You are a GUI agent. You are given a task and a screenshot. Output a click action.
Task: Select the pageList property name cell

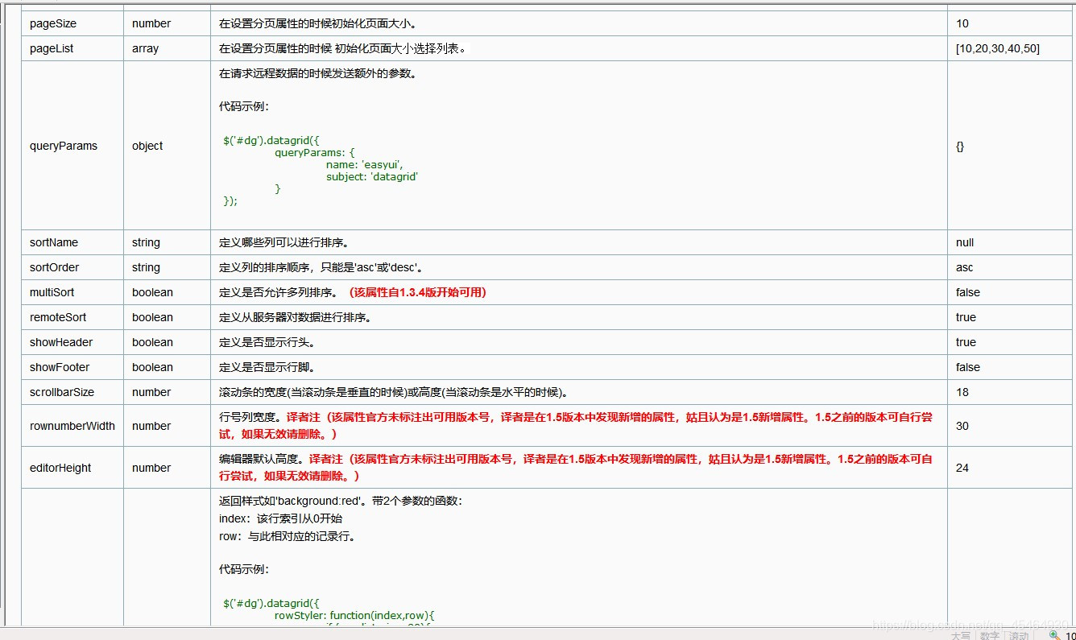[x=72, y=48]
